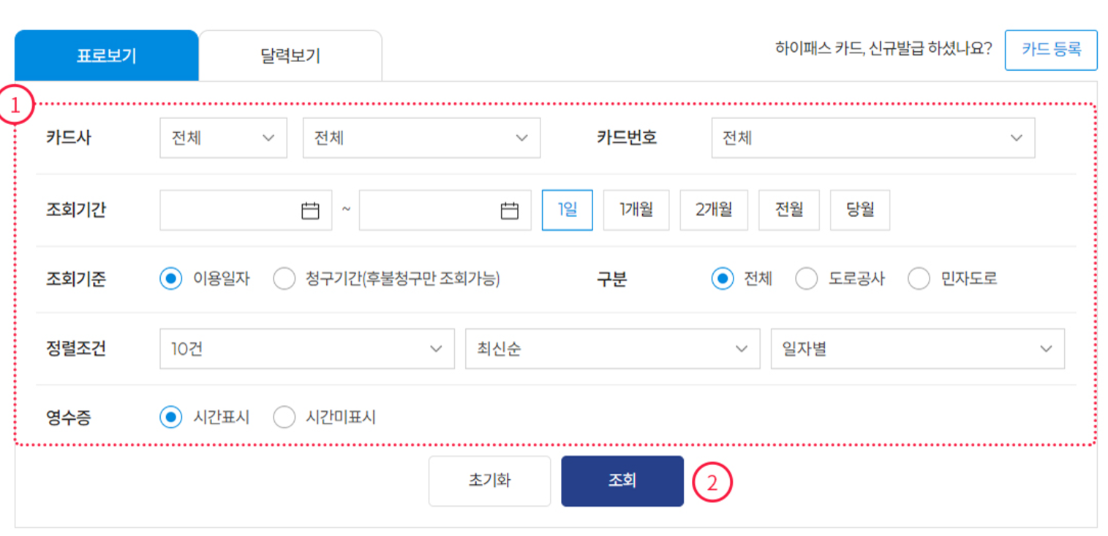Switch to the 표로보기 tab

pos(105,53)
